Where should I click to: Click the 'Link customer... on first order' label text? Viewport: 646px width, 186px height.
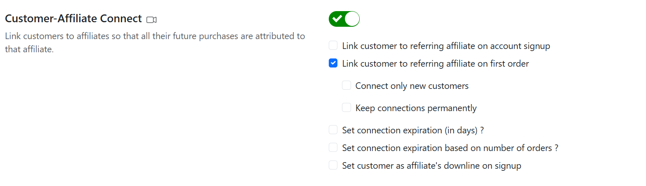tap(435, 64)
